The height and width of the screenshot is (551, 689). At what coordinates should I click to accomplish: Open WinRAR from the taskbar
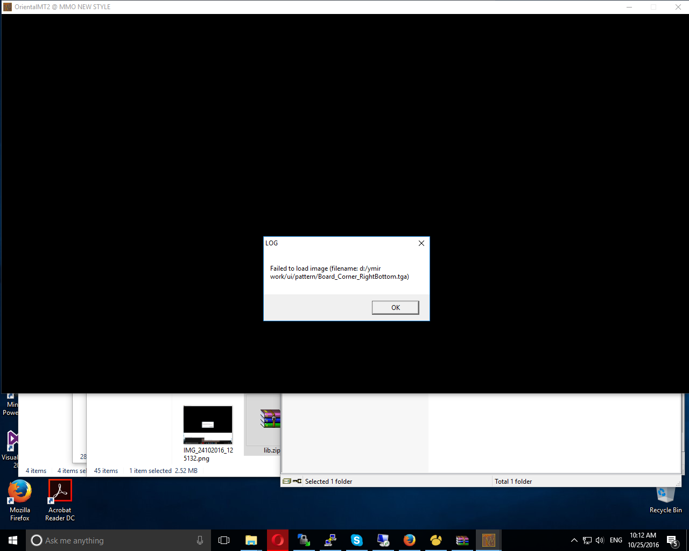[x=462, y=540]
